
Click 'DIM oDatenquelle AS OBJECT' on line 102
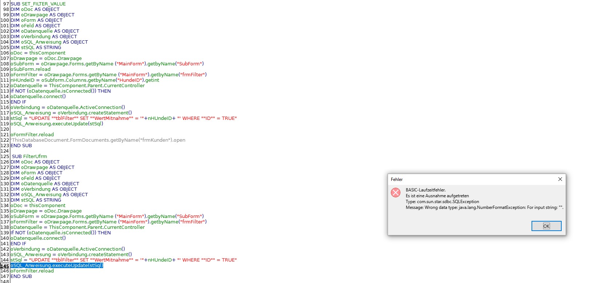45,31
